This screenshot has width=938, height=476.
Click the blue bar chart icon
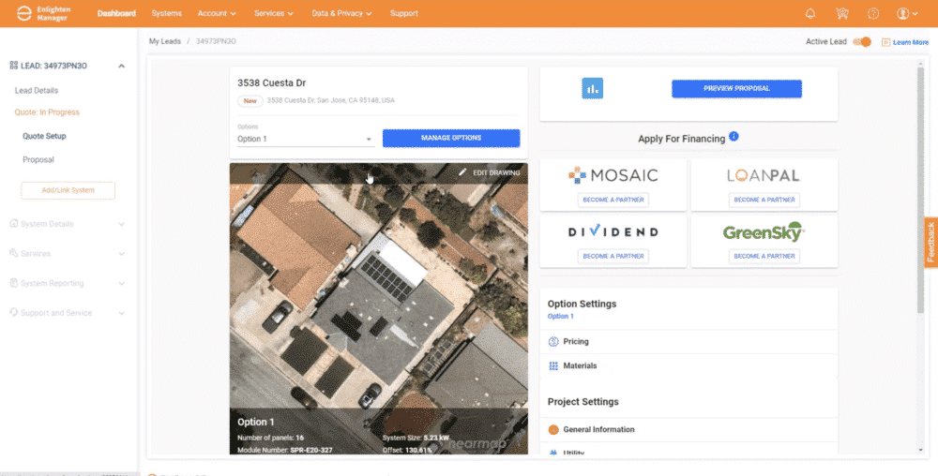[592, 88]
